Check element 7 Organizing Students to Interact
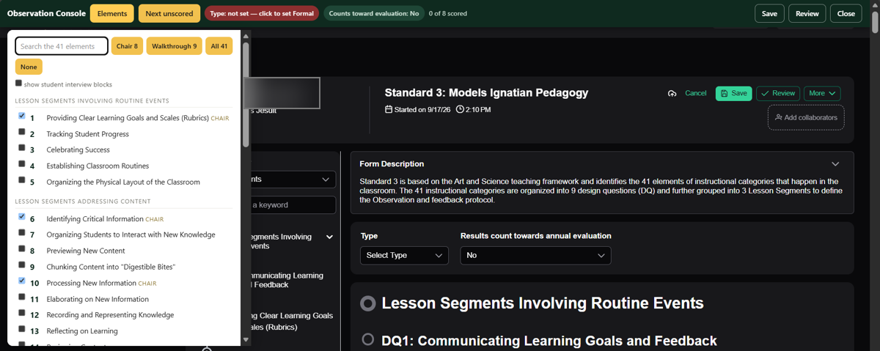 (22, 233)
